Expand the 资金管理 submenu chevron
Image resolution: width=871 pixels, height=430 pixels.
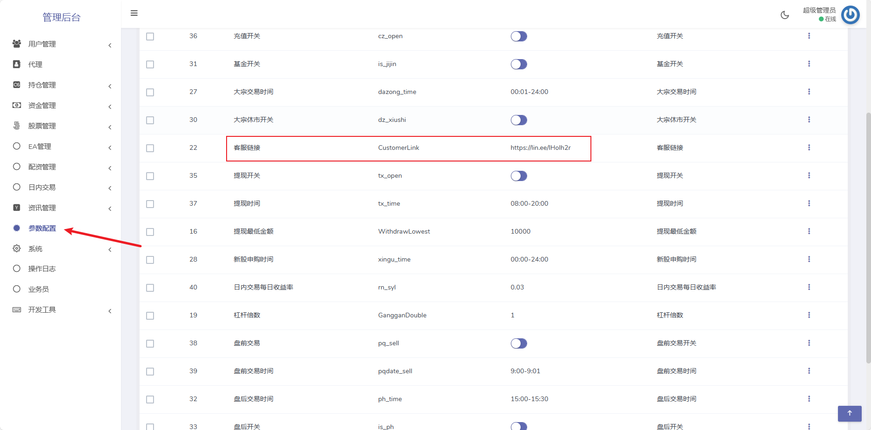110,107
